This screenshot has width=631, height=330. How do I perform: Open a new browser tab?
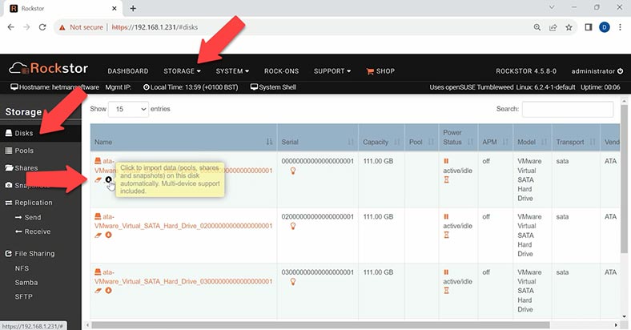133,8
